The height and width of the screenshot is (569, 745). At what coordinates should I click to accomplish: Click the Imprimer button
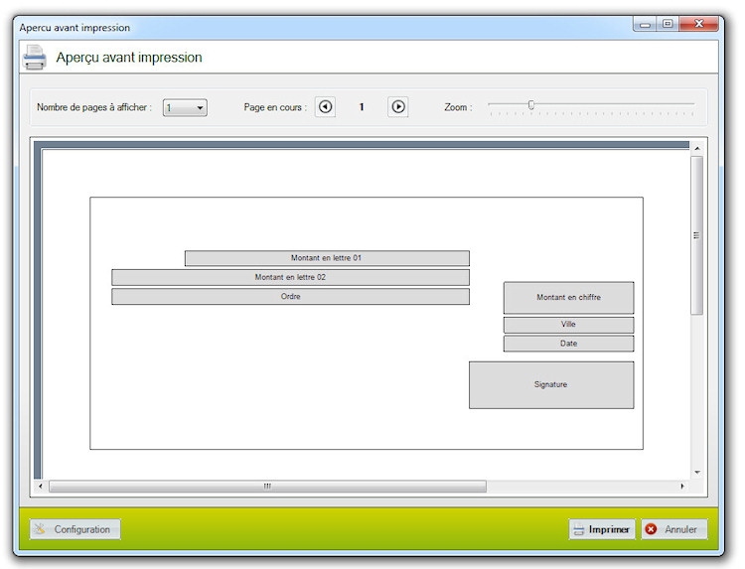click(x=602, y=529)
